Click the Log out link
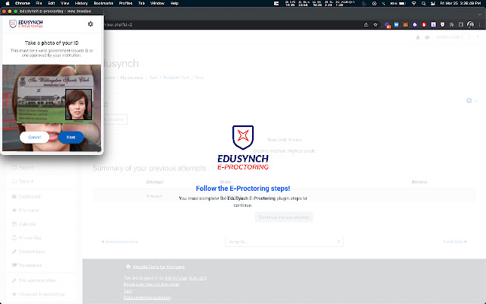 click(x=197, y=278)
